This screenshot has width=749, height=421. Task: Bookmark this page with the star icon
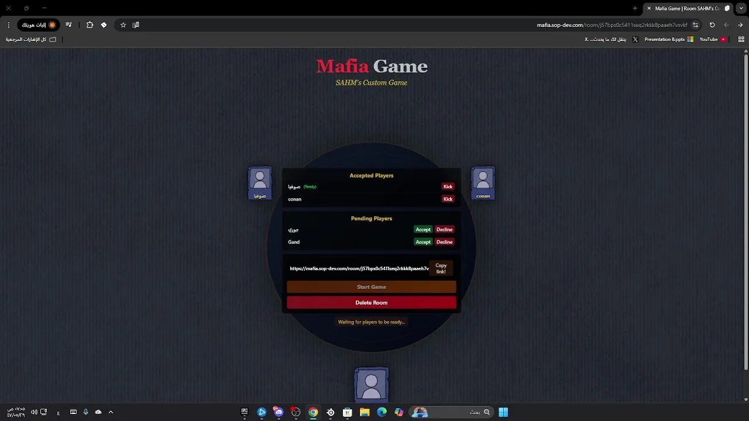coord(123,25)
